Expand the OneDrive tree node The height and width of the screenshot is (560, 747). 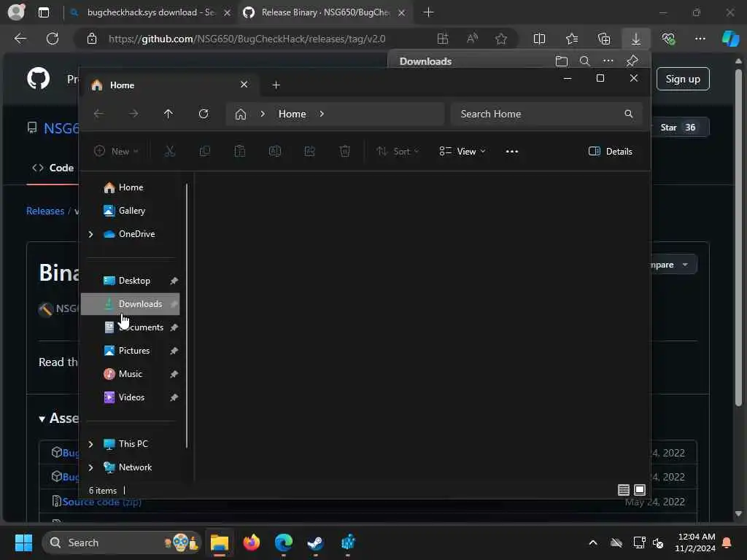tap(90, 234)
